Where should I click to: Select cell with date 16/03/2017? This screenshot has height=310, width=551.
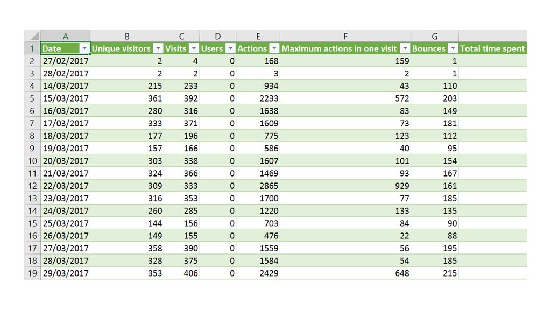point(65,111)
